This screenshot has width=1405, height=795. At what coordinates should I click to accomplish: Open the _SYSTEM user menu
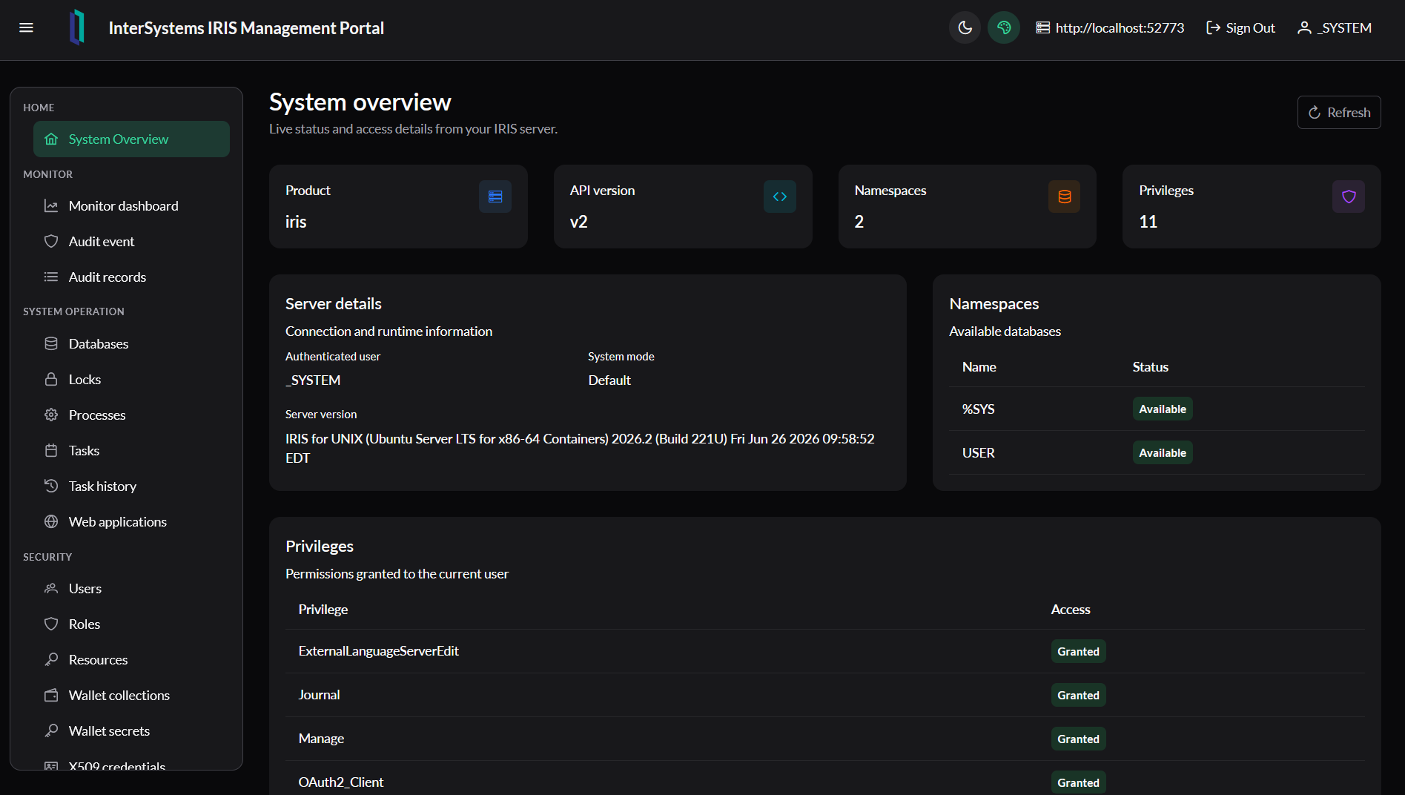point(1335,28)
